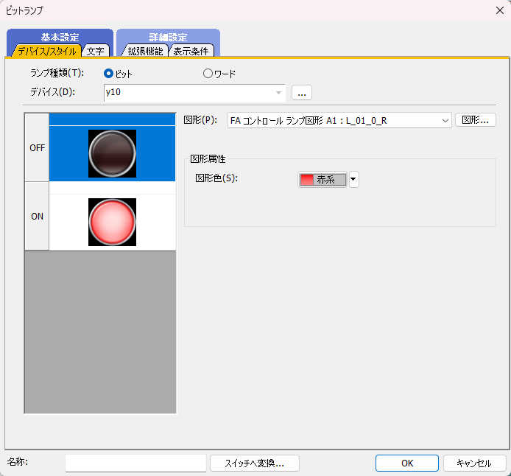Screen dimensions: 511x476
Task: Click the ON state red lamp preview
Action: [x=112, y=222]
